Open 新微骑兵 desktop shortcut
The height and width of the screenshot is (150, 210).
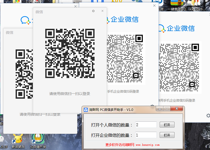point(18,141)
